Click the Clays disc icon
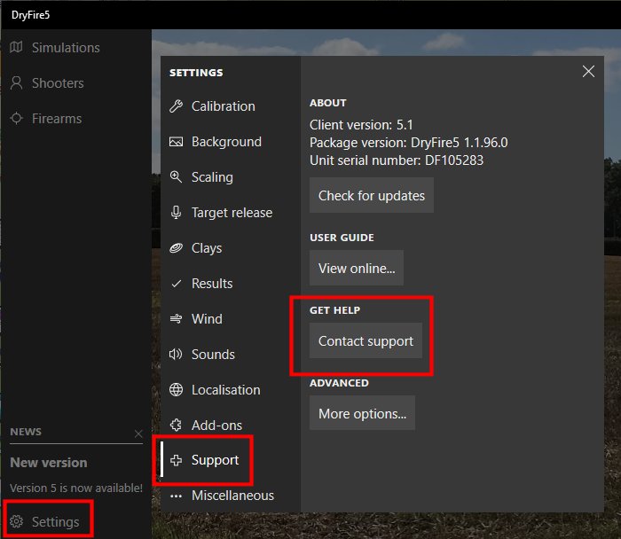Screen dimensions: 621x539 176,248
